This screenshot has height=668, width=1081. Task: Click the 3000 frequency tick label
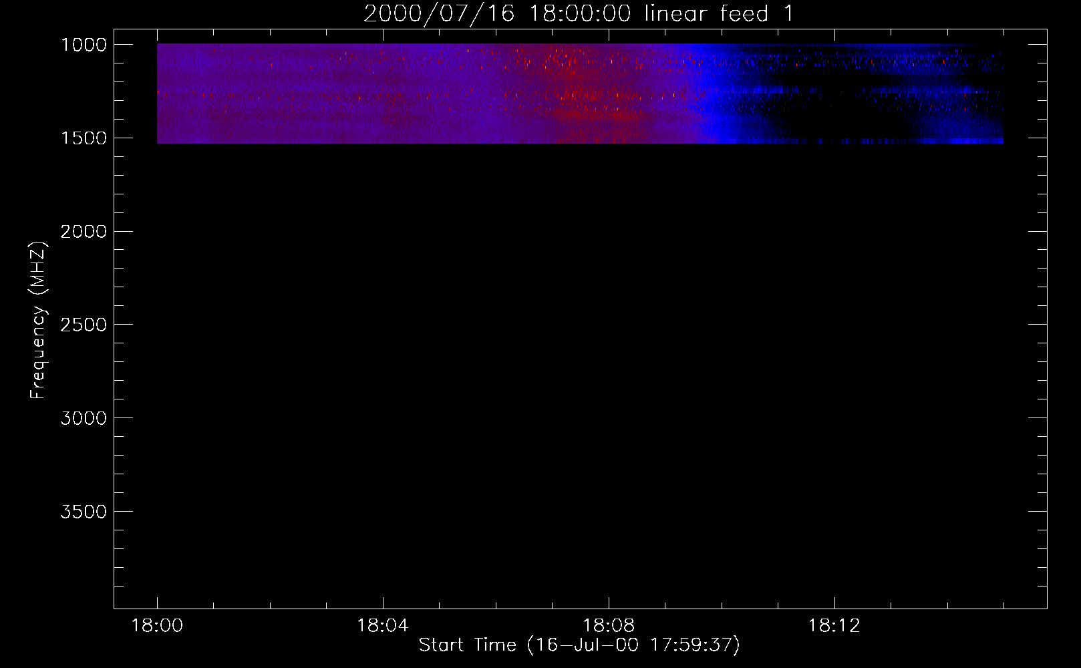(x=84, y=418)
